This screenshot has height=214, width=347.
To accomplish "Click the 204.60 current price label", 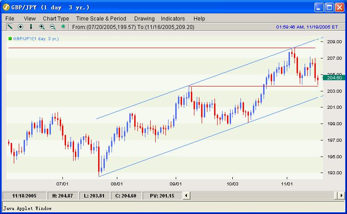I will (335, 78).
